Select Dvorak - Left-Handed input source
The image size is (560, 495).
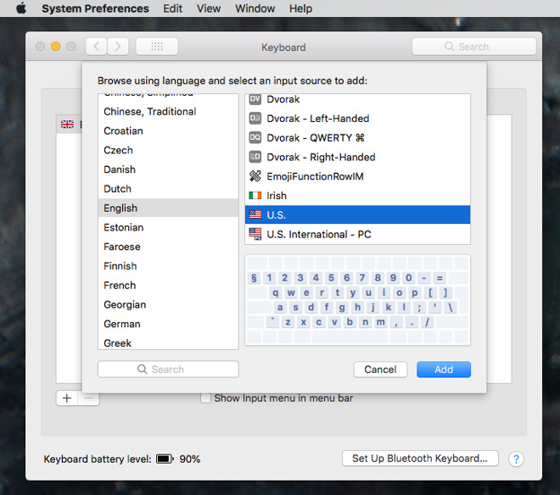[x=357, y=118]
